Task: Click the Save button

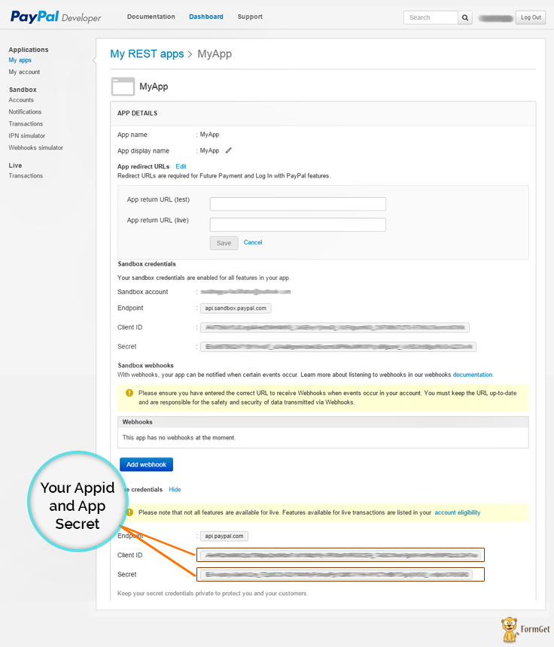Action: (x=224, y=243)
